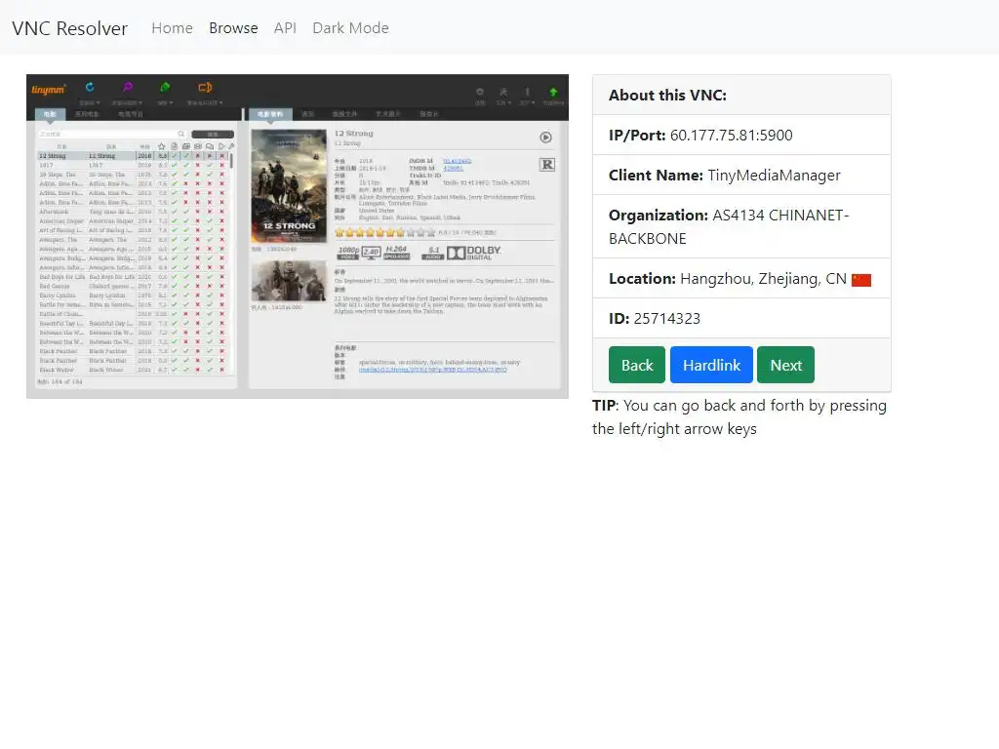Click the Client Name TinyMediaManager text
Screen dimensions: 999x749
(x=774, y=176)
